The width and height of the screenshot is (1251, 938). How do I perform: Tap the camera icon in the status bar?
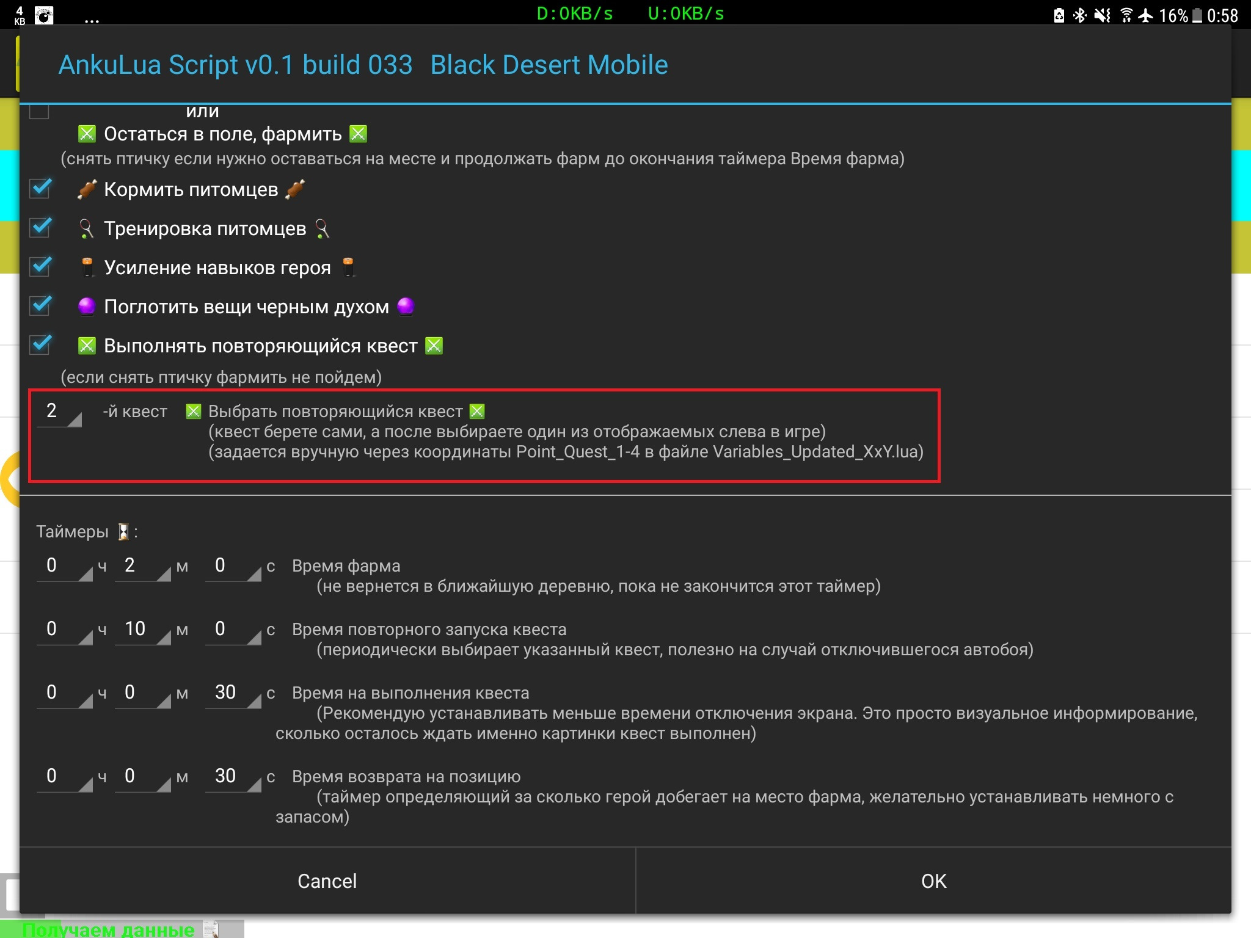click(44, 15)
